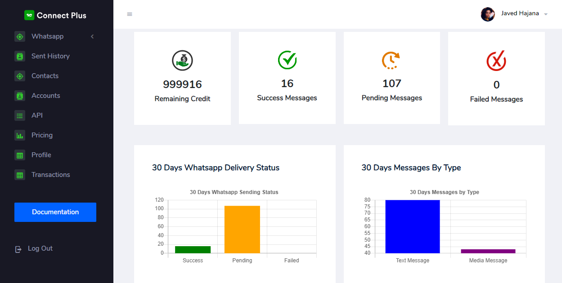562x283 pixels.
Task: Click the Failed Messages label
Action: point(496,99)
